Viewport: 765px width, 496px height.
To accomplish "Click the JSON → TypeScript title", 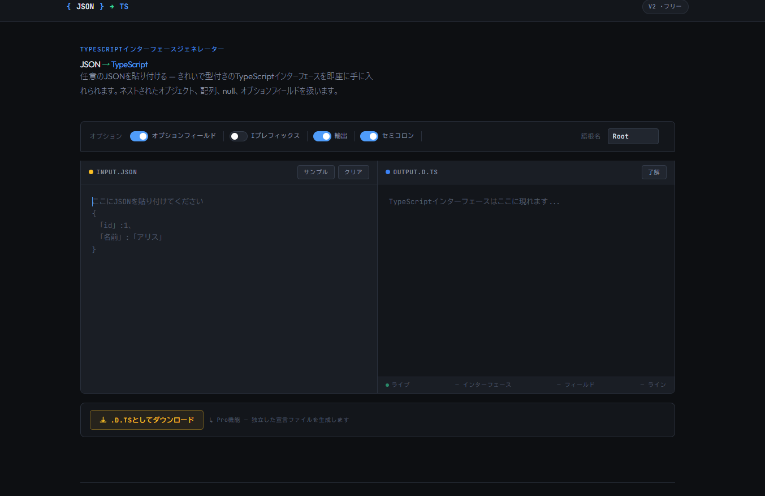I will 114,64.
